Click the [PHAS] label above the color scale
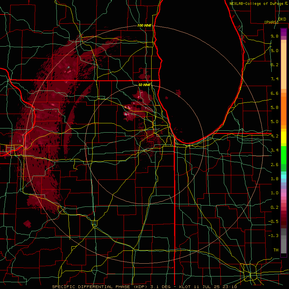 [x=271, y=22]
